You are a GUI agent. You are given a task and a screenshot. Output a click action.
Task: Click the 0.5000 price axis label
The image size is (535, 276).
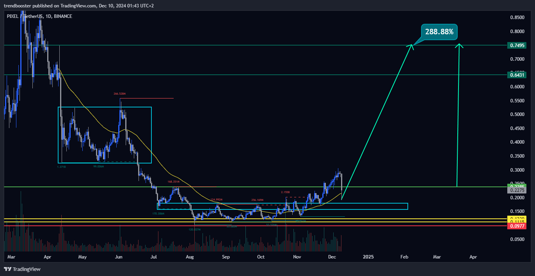click(517, 114)
